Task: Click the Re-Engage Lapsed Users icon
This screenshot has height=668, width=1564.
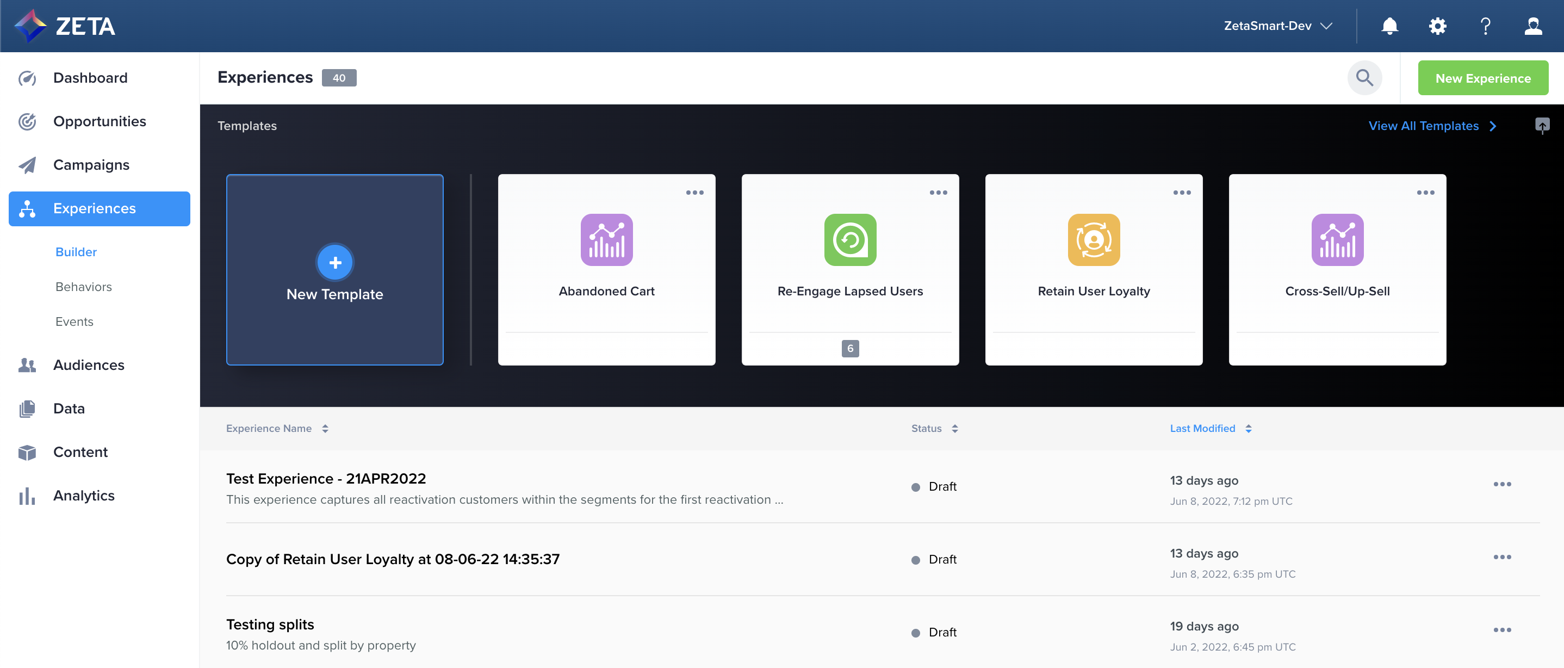Action: (x=849, y=240)
